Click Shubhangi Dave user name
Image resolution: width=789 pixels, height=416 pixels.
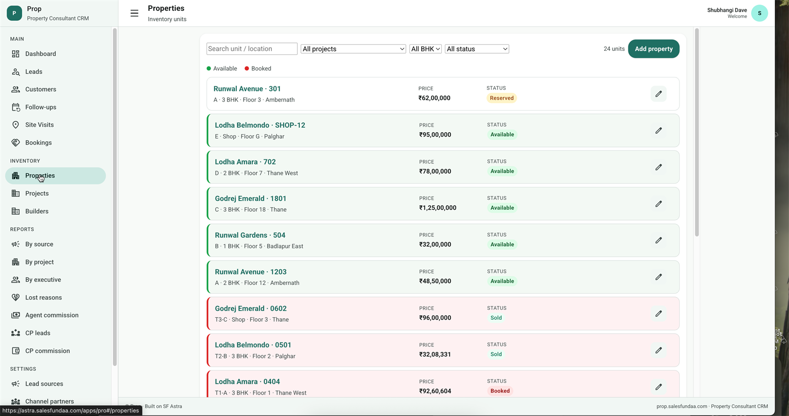pyautogui.click(x=727, y=10)
